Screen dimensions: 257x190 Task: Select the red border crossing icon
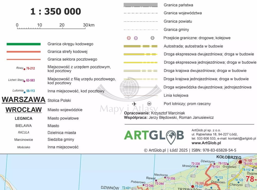129,38
